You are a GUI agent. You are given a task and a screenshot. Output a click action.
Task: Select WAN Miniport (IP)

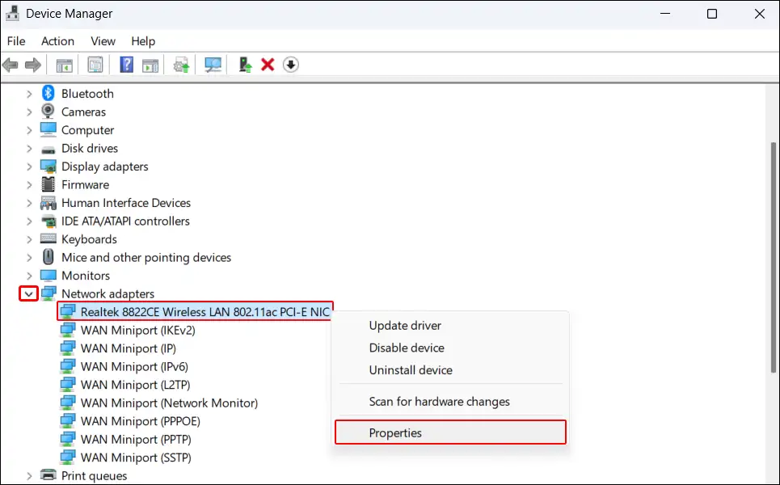[129, 348]
